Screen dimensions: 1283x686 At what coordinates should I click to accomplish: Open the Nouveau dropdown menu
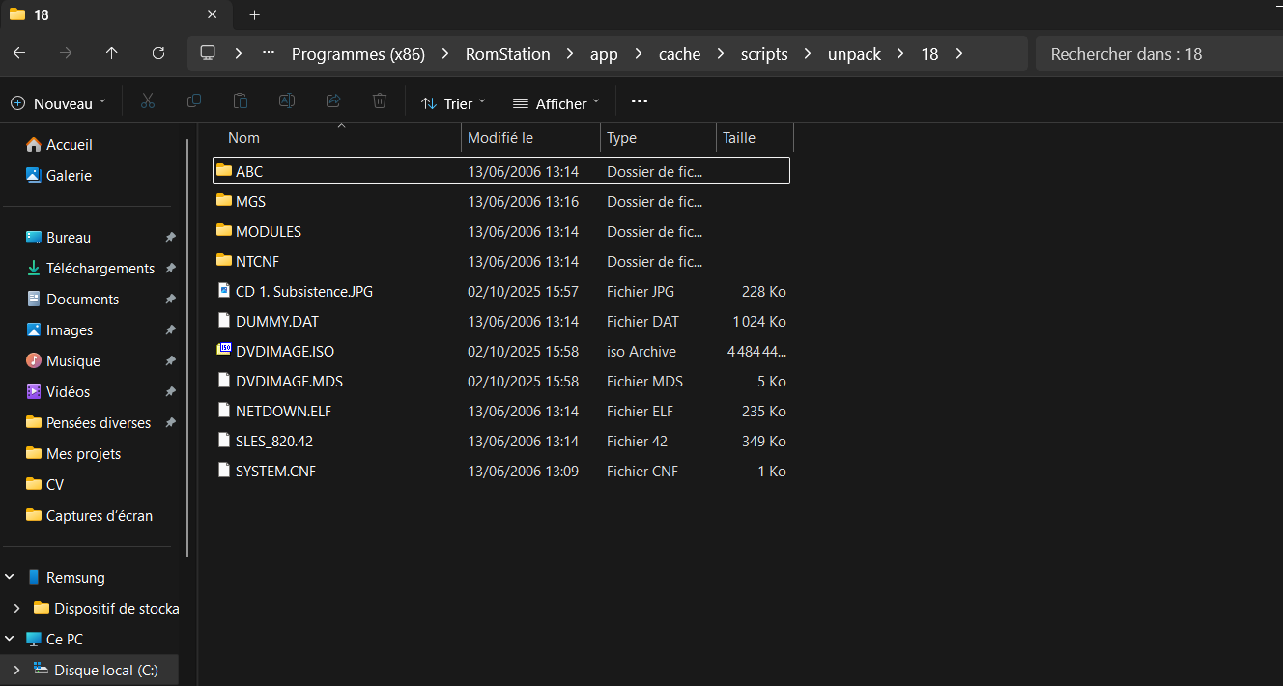59,103
